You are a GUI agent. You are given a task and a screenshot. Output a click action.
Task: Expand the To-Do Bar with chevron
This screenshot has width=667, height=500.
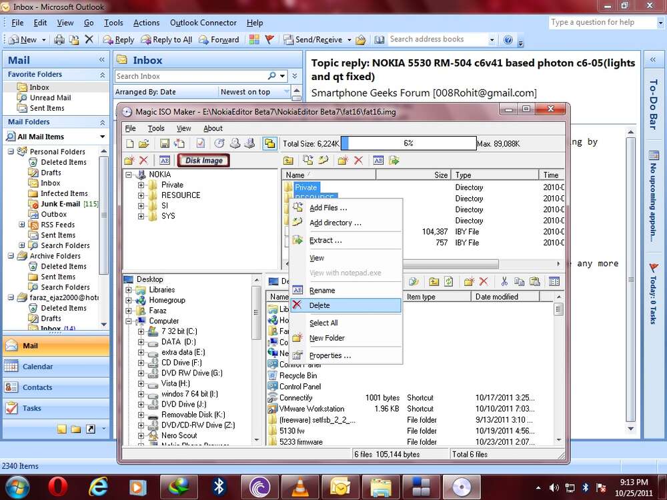[x=653, y=60]
